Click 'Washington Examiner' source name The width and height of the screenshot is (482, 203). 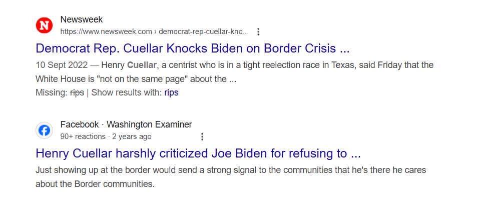point(149,124)
